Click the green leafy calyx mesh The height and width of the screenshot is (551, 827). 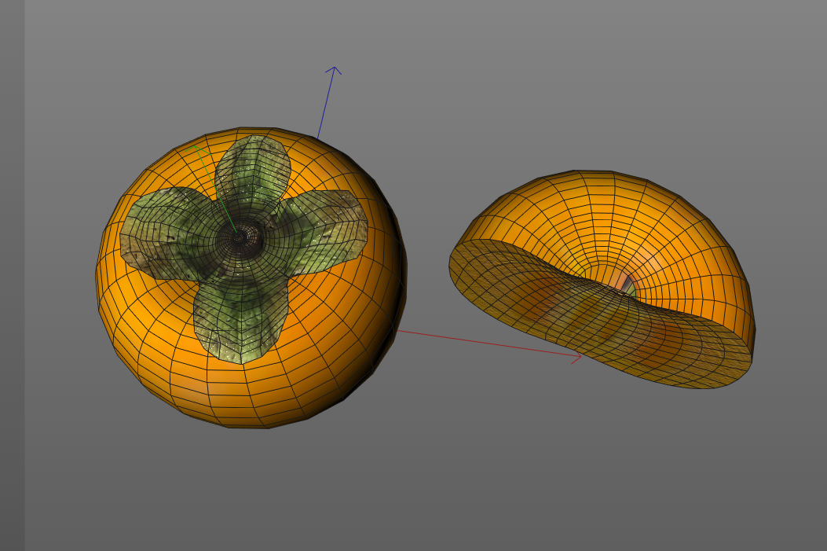pyautogui.click(x=243, y=249)
